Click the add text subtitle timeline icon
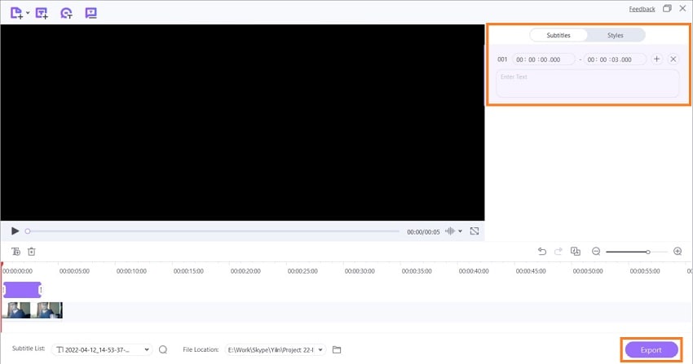Screen dimensions: 693x364 tap(16, 252)
